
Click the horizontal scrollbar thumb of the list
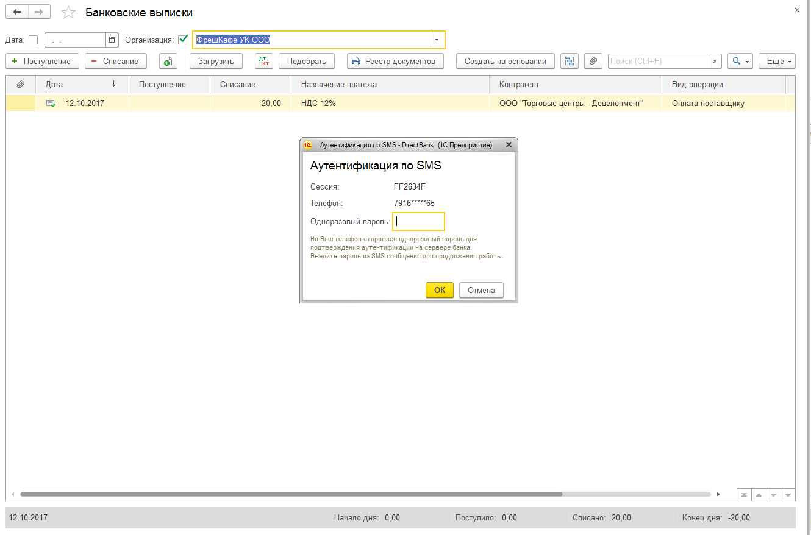(291, 494)
